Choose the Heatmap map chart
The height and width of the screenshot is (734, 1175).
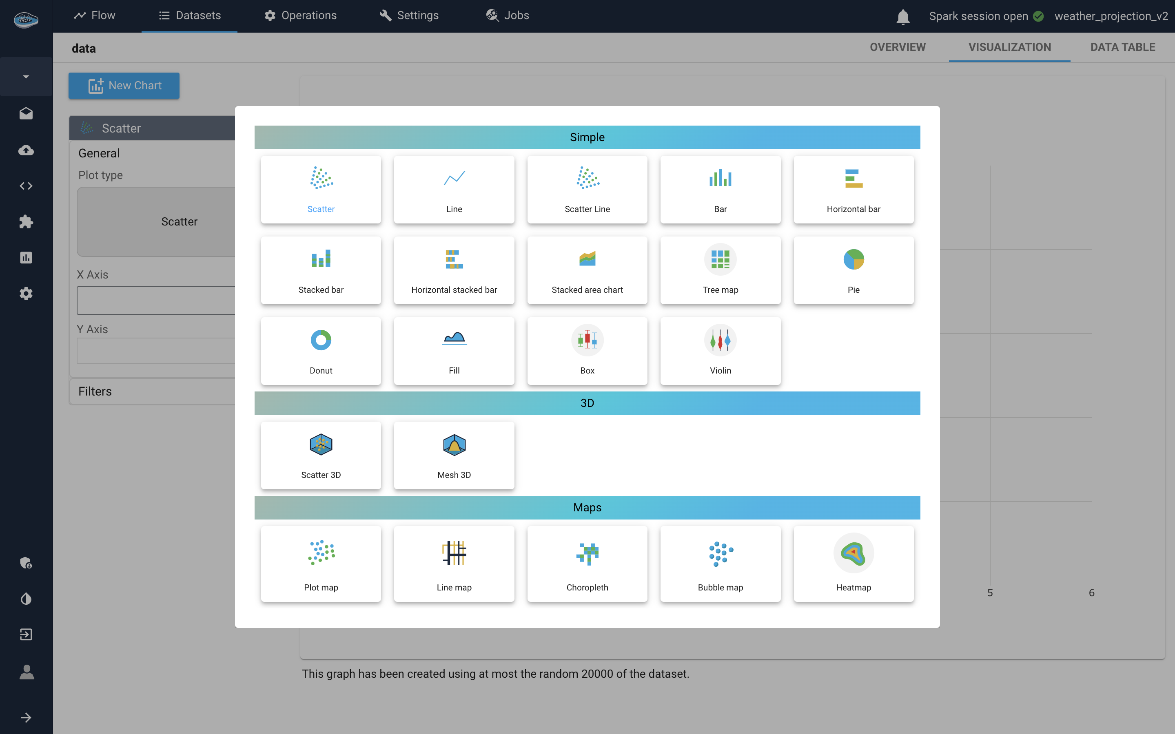click(853, 564)
